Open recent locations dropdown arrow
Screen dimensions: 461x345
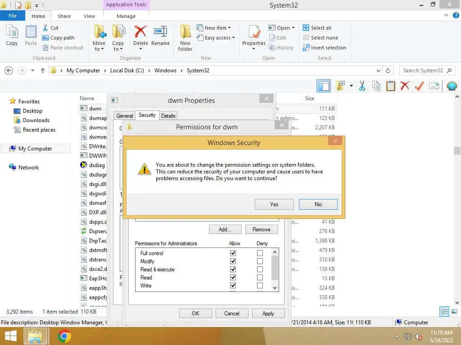(x=32, y=71)
